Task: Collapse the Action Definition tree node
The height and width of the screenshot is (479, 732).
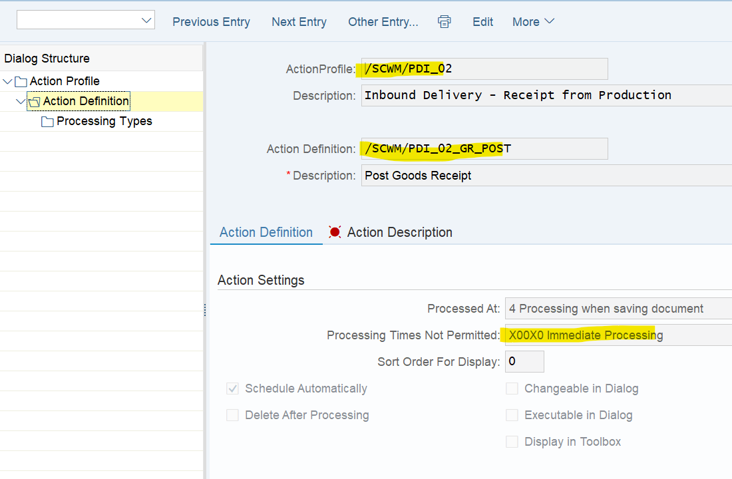Action: coord(21,102)
